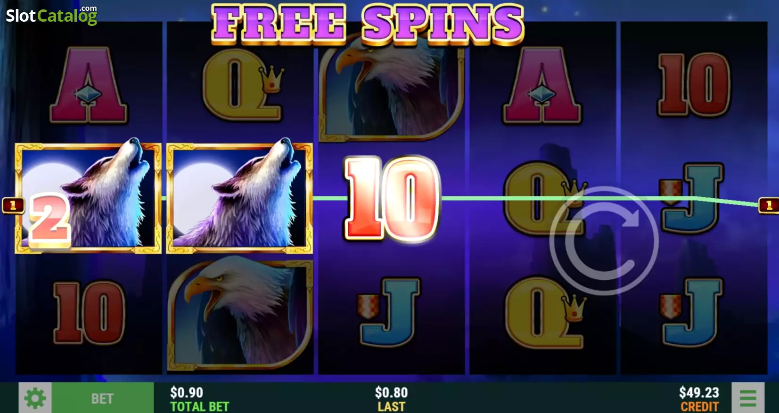
Task: Click the Free Spins banner title
Action: coord(368,24)
